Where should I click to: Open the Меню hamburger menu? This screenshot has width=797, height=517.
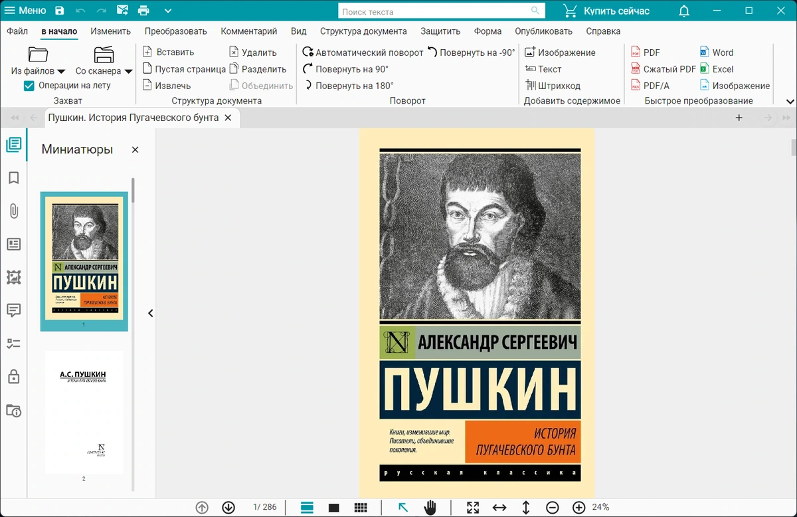click(x=25, y=11)
